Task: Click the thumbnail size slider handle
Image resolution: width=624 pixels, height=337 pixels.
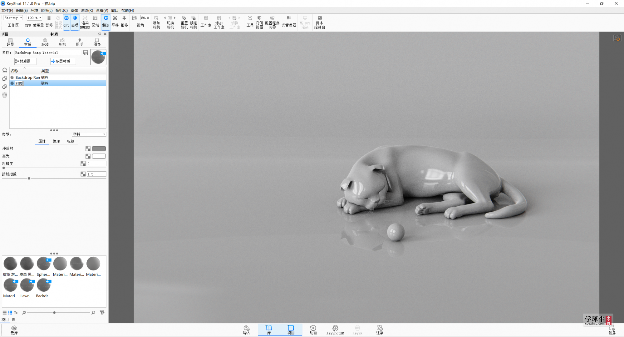Action: point(54,313)
